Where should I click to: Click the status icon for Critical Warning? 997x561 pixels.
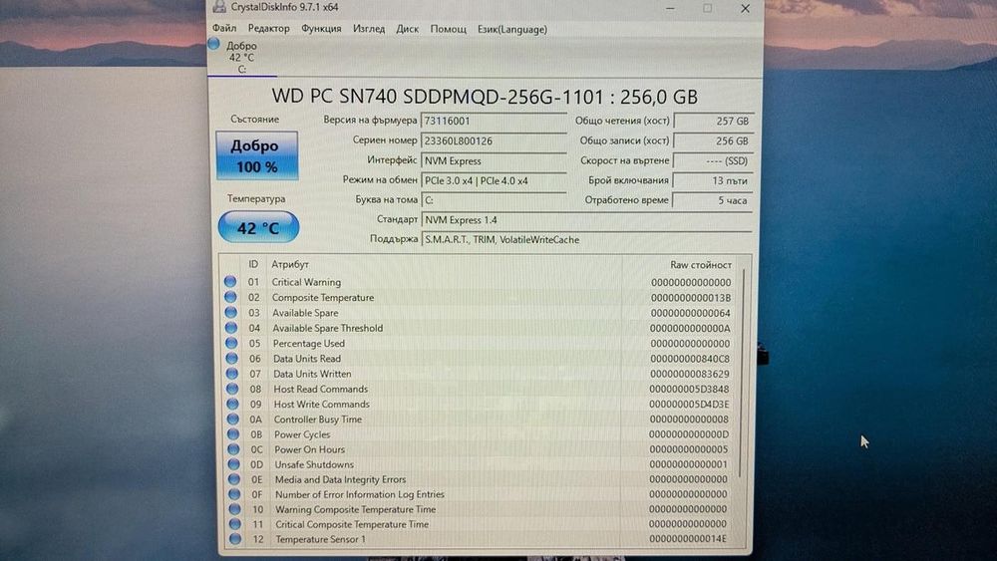230,281
